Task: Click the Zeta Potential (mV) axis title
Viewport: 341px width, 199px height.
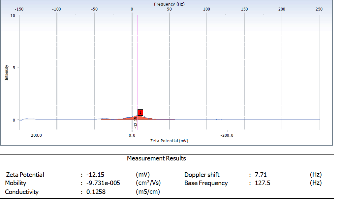Action: point(169,141)
